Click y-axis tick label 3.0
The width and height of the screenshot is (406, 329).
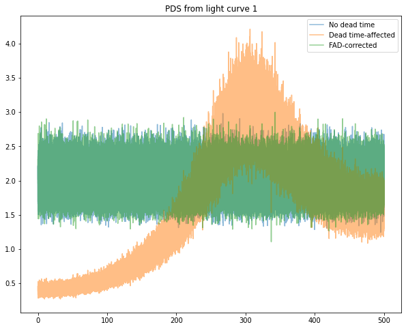[10, 112]
